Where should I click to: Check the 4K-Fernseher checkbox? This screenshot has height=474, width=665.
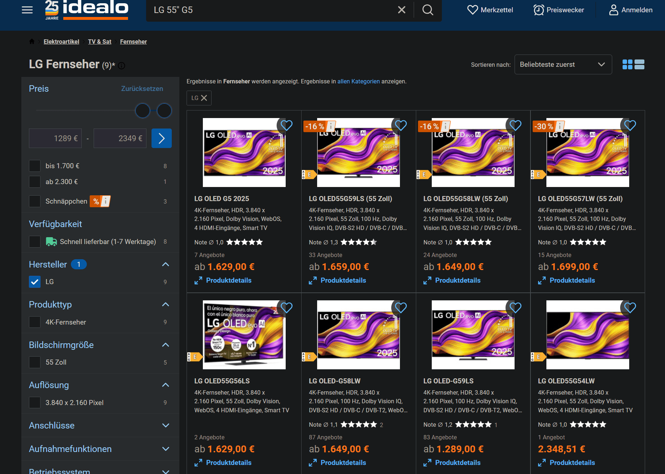tap(35, 322)
